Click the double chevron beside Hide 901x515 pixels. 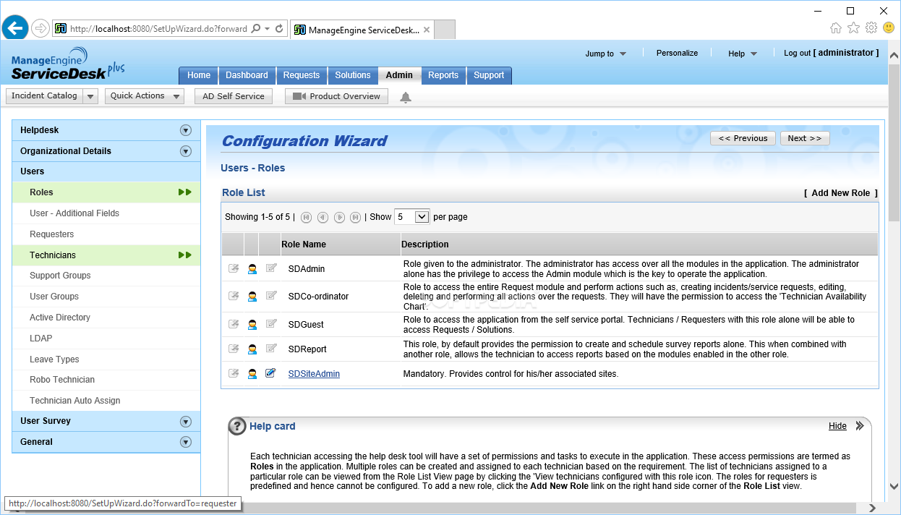click(x=860, y=426)
